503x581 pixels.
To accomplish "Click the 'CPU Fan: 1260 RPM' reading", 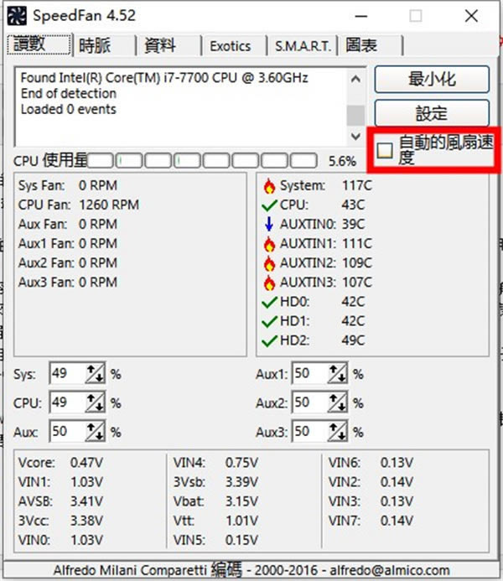I will point(79,205).
